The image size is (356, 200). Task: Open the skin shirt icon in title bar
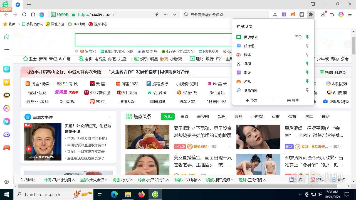tap(313, 4)
